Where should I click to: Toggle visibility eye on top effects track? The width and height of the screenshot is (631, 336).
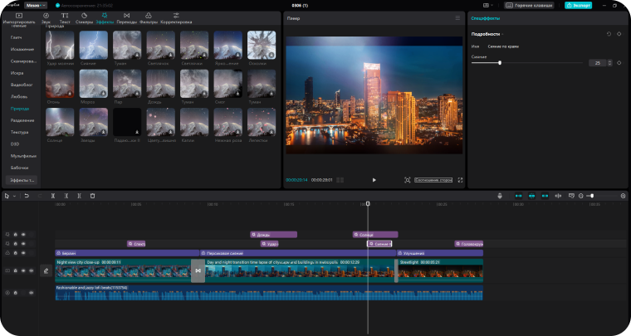pos(24,235)
